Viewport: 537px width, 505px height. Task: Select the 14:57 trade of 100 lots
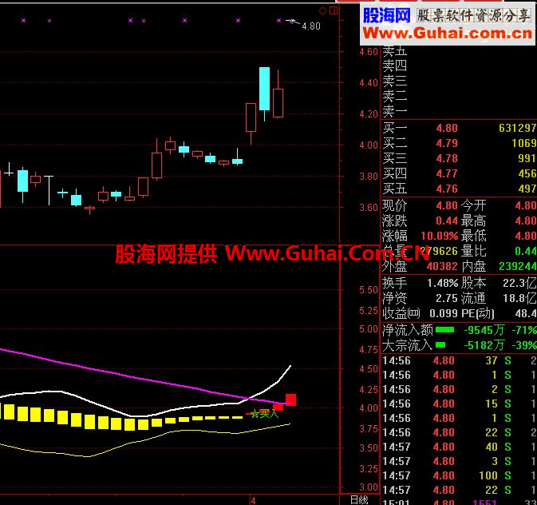[x=459, y=475]
